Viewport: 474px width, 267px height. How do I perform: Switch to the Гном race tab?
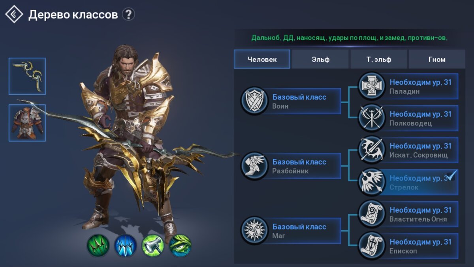click(437, 59)
